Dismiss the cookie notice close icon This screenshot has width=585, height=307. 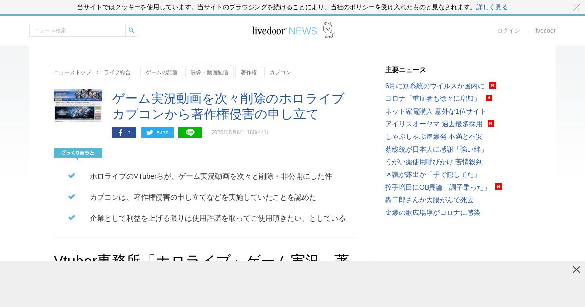click(x=577, y=7)
